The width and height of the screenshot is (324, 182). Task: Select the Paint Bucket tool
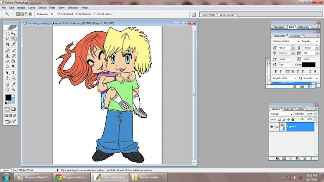(14, 61)
